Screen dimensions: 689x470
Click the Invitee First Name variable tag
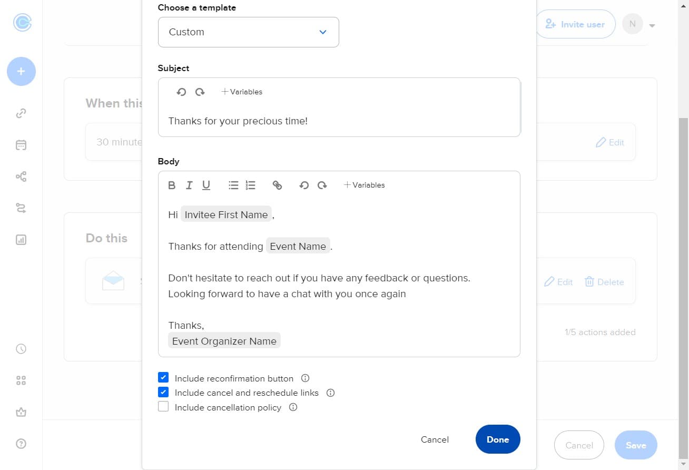click(226, 214)
